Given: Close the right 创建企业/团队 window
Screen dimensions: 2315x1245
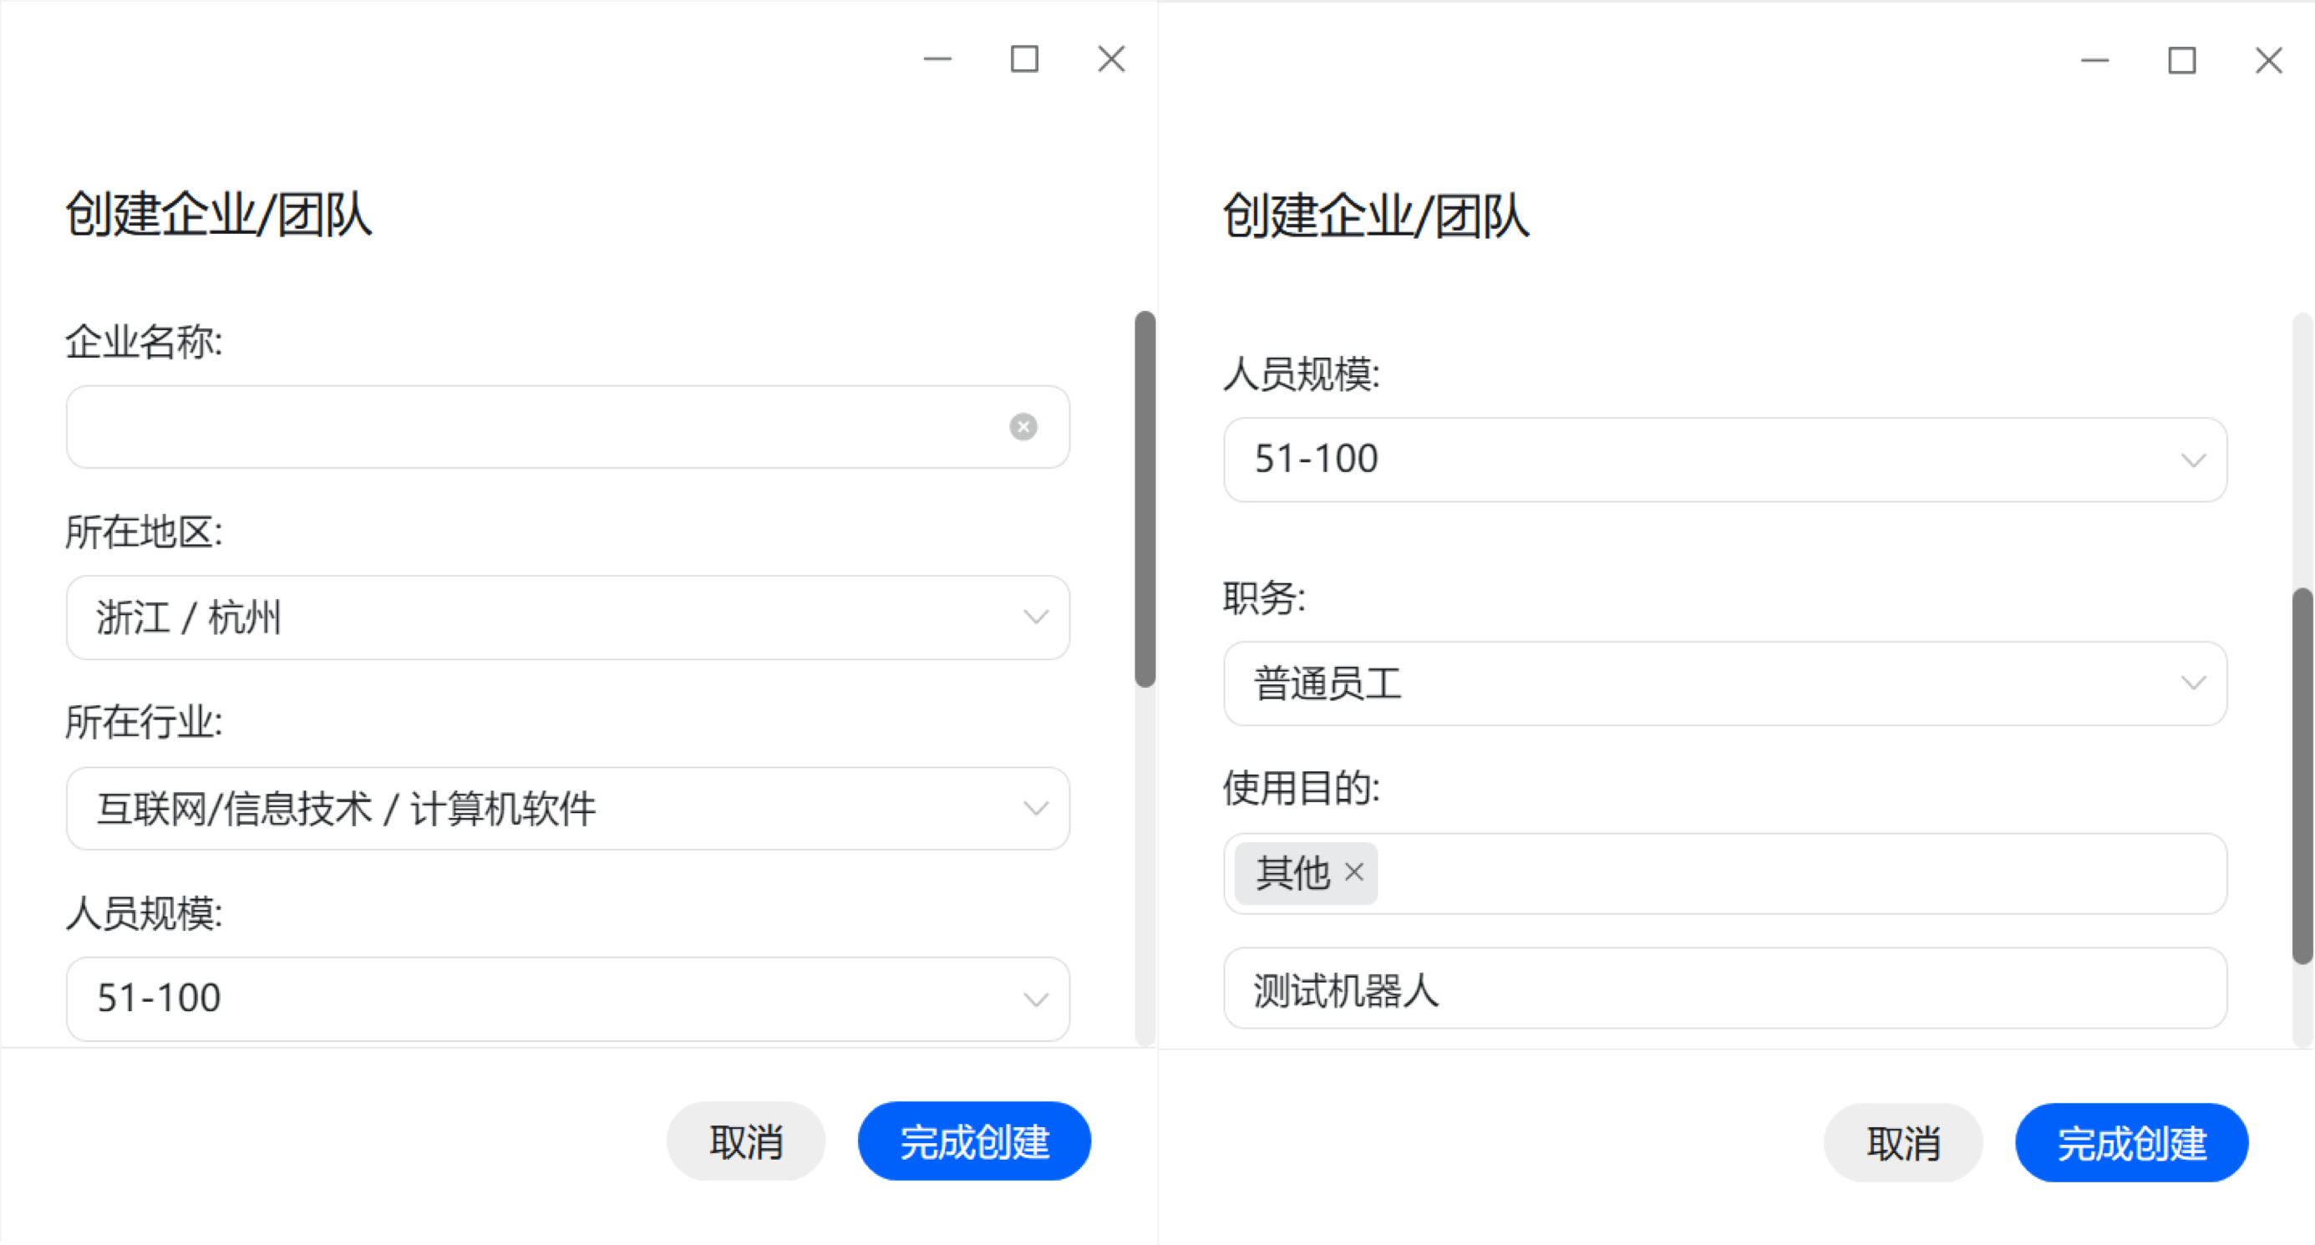Looking at the screenshot, I should (x=2268, y=61).
